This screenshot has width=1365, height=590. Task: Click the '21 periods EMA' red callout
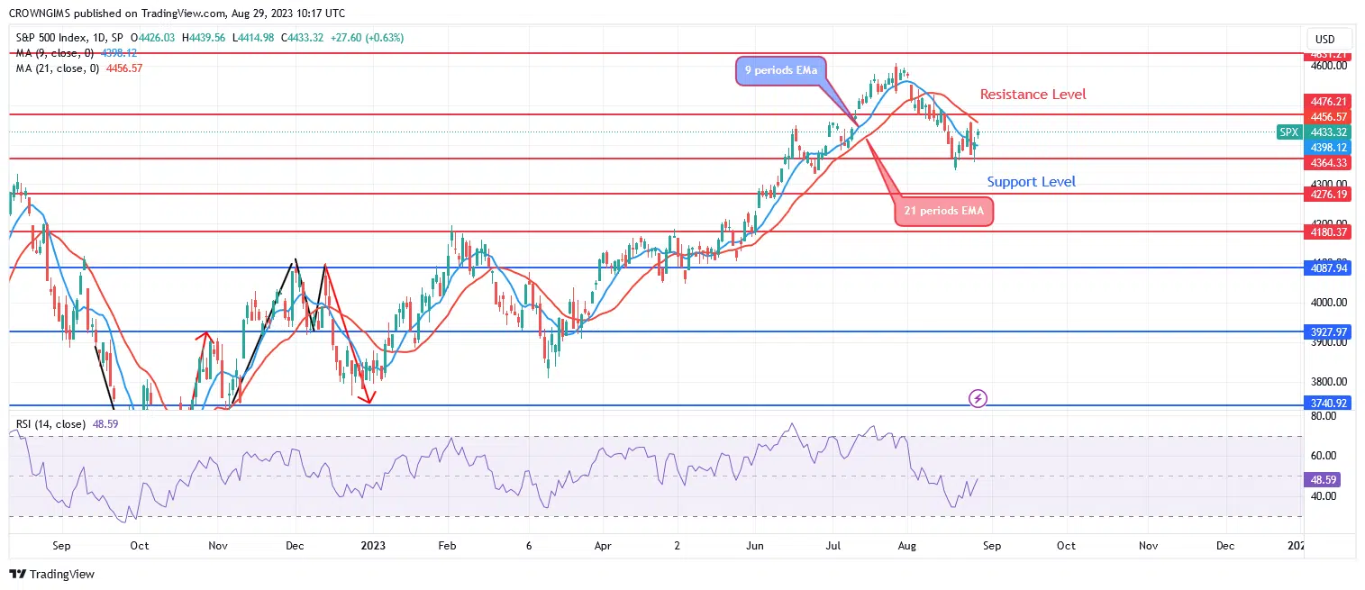[943, 212]
